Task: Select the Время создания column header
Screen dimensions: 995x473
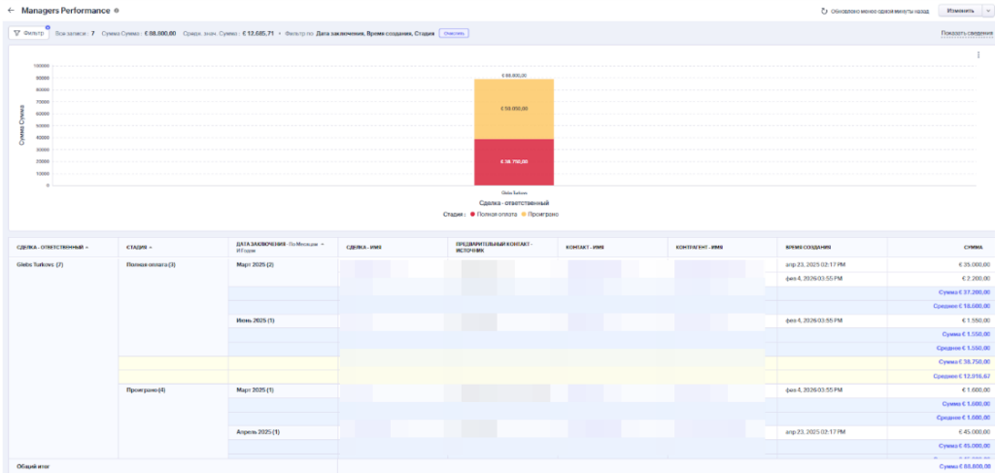Action: point(807,248)
